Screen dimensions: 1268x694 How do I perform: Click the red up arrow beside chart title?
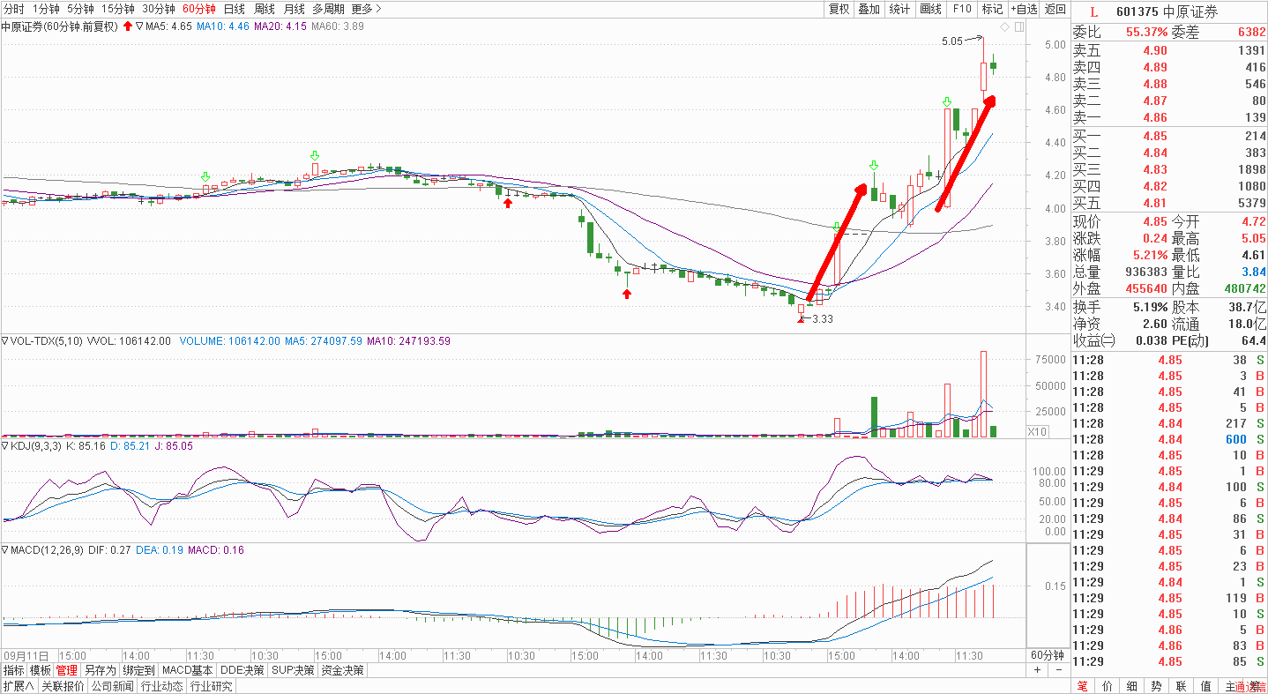point(128,26)
